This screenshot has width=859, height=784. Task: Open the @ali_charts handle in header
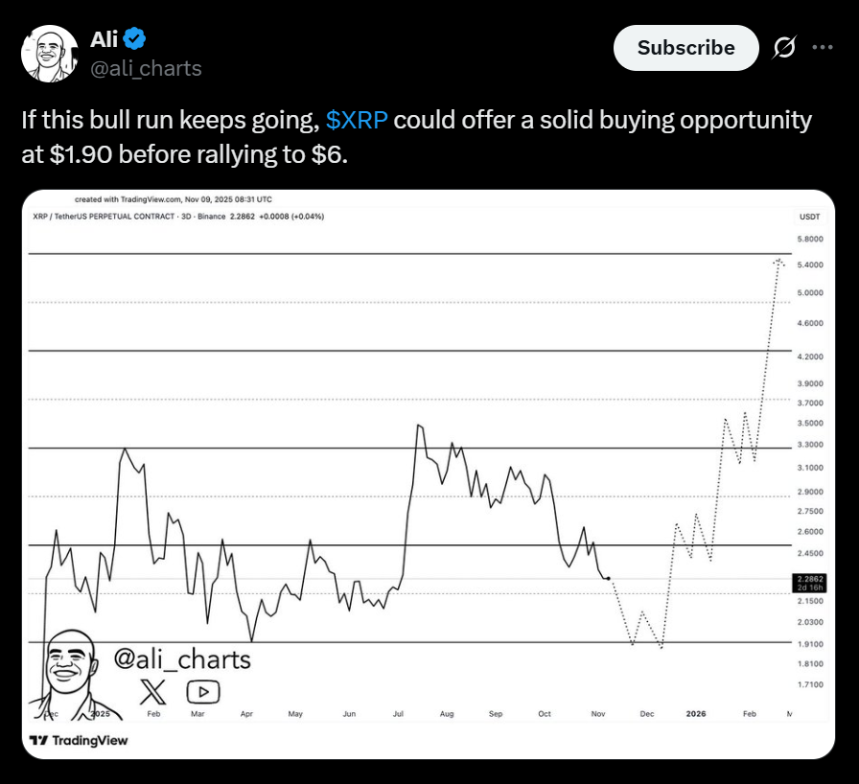146,68
